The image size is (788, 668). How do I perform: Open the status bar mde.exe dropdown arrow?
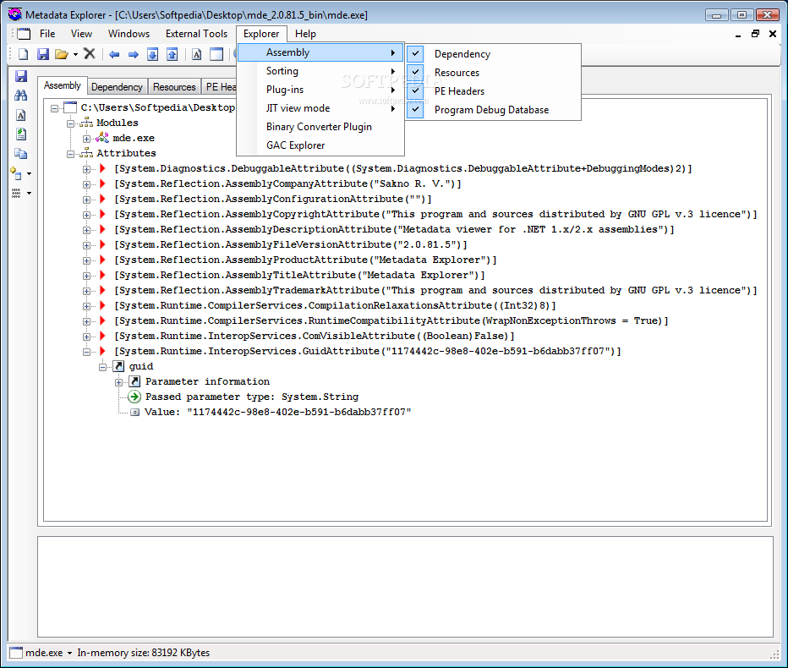(x=69, y=653)
